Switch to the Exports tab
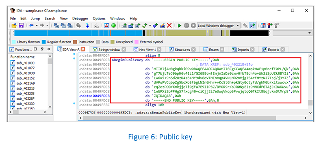The height and width of the screenshot is (146, 321). [x=273, y=49]
